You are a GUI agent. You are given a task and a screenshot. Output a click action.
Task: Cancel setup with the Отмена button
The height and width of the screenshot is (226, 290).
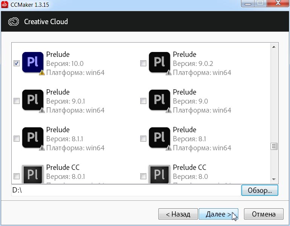pos(264,214)
